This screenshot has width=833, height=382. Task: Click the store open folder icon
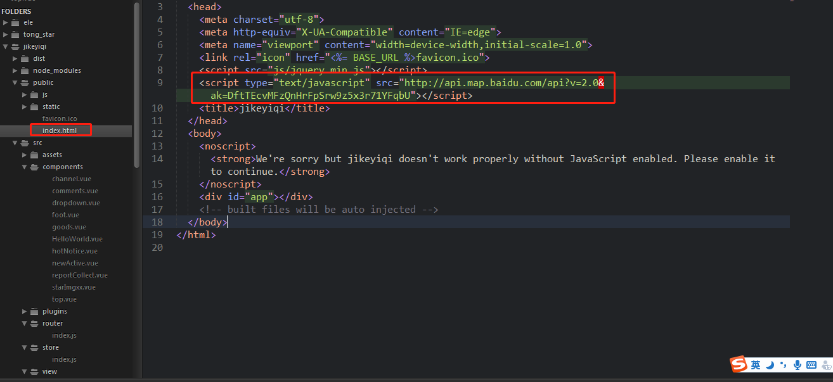tap(34, 347)
